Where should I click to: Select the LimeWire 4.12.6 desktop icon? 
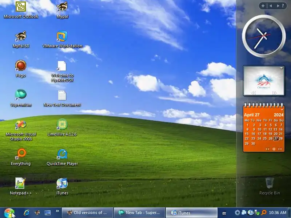click(62, 128)
